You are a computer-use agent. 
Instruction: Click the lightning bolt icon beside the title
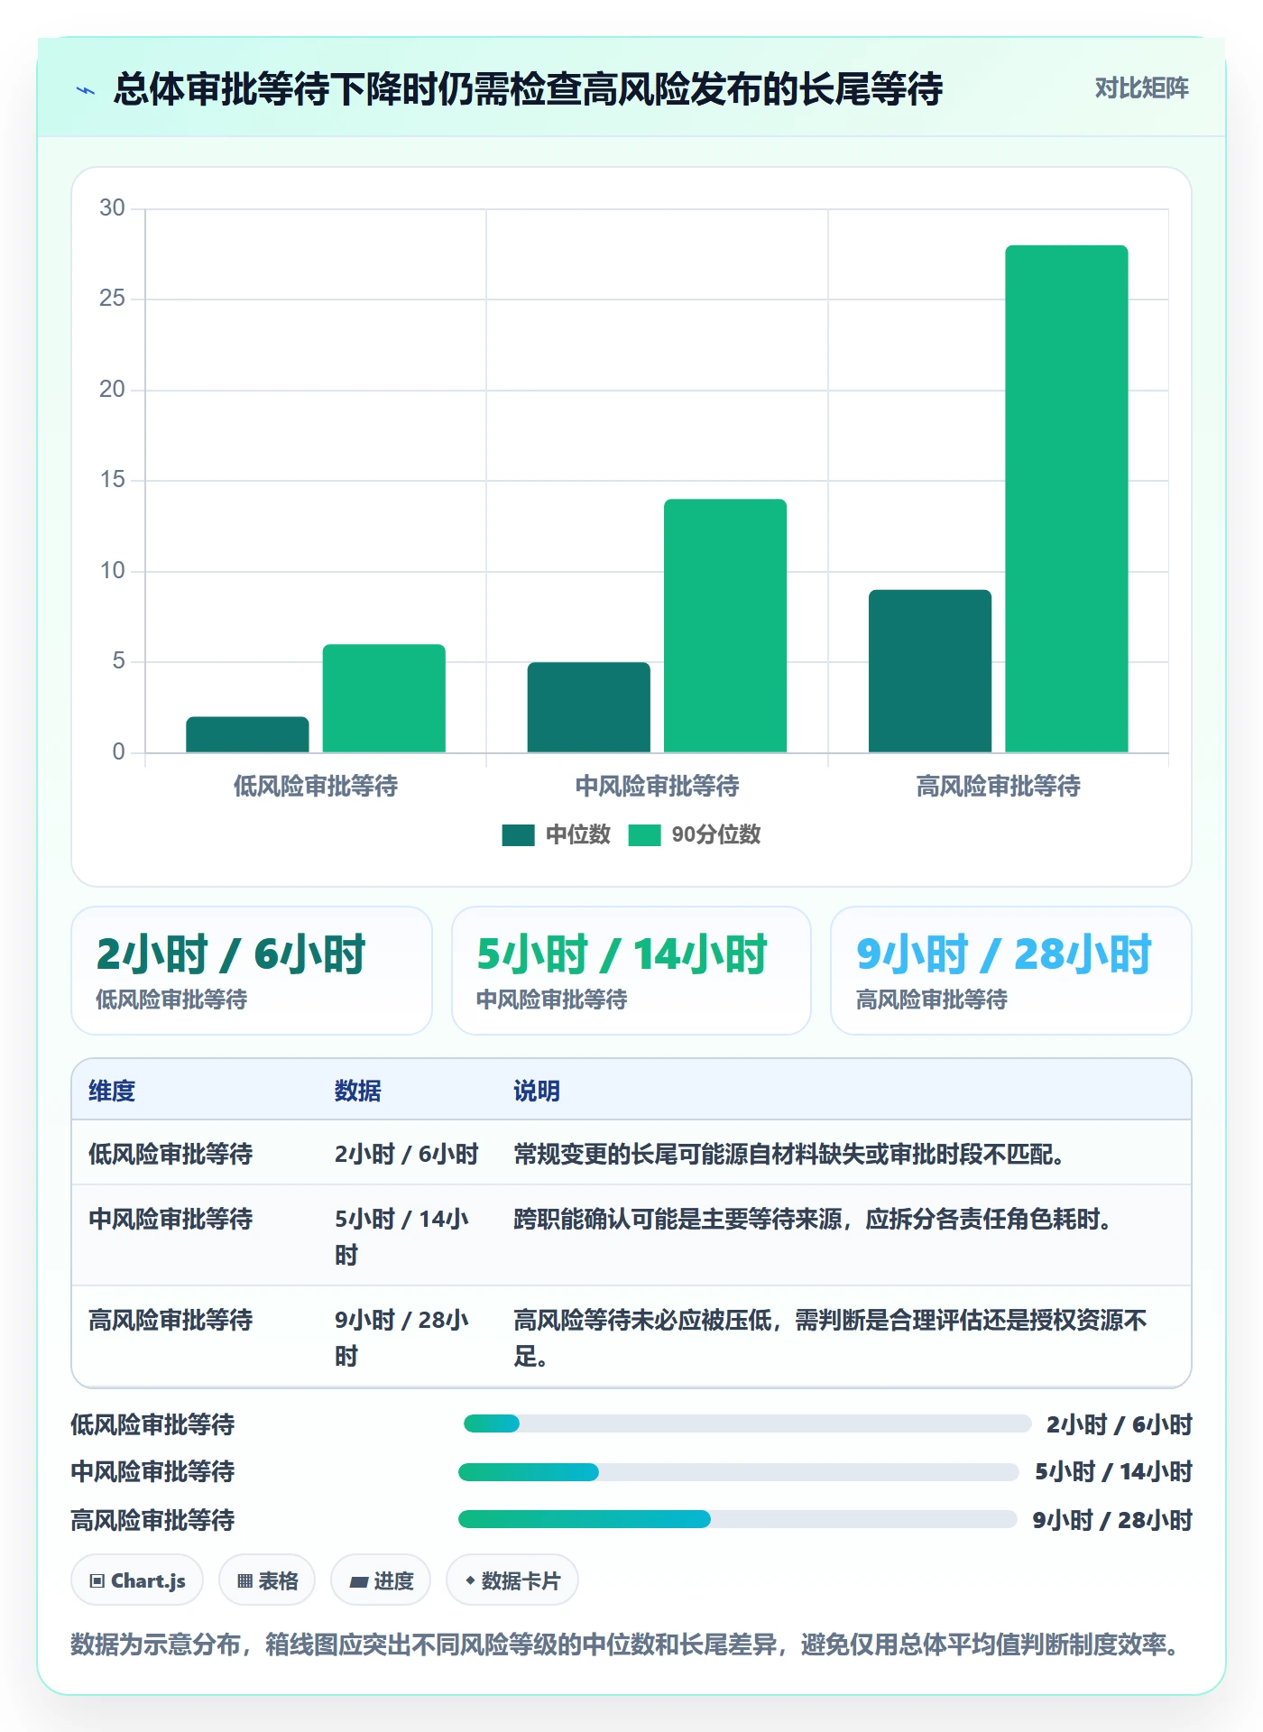pos(86,90)
